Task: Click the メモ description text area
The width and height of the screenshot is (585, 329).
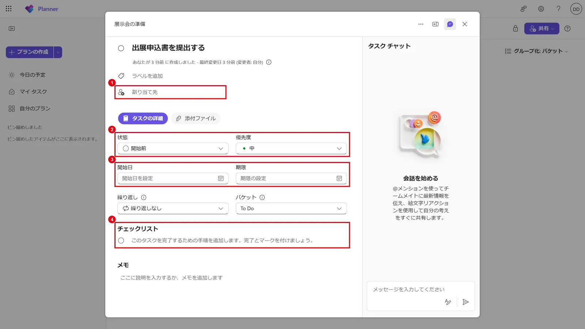Action: pyautogui.click(x=232, y=278)
